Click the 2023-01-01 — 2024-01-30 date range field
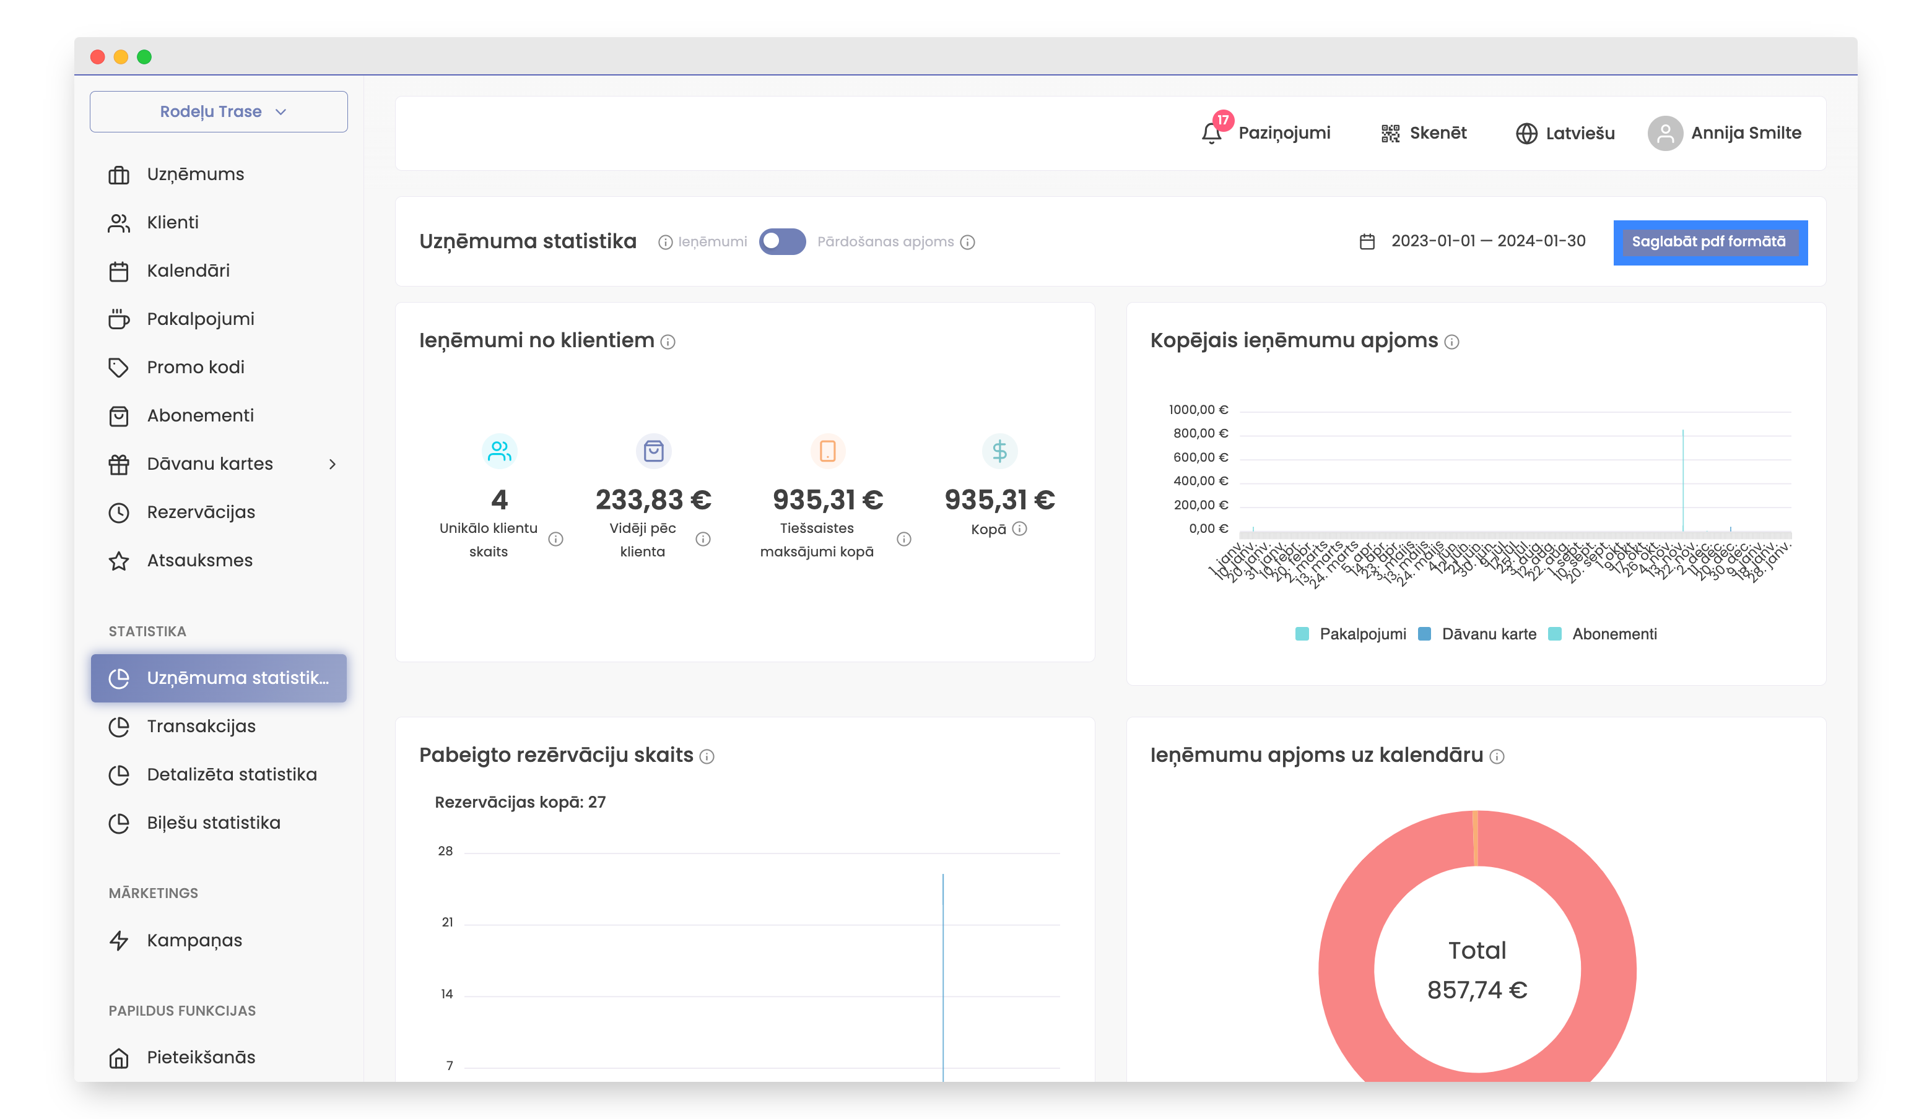The image size is (1932, 1119). [x=1487, y=241]
